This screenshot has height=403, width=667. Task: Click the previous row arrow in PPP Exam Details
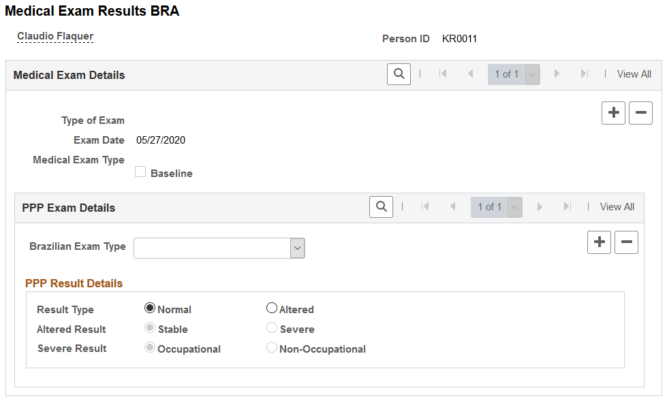tap(454, 206)
